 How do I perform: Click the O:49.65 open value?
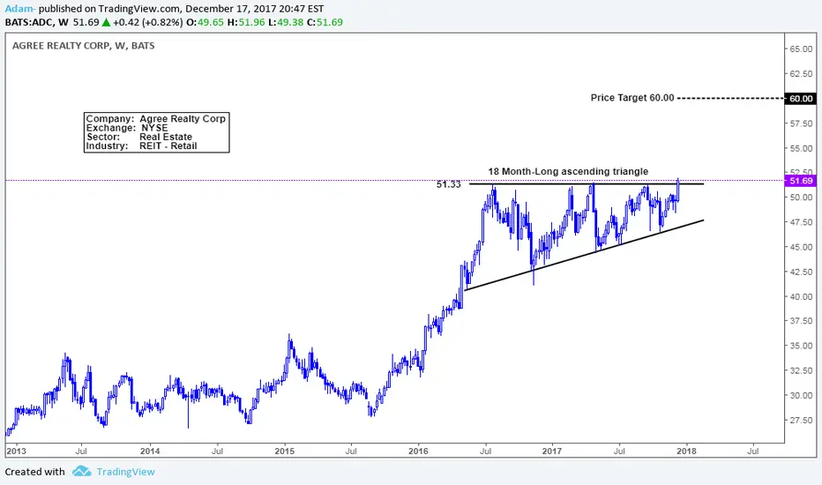pyautogui.click(x=205, y=22)
